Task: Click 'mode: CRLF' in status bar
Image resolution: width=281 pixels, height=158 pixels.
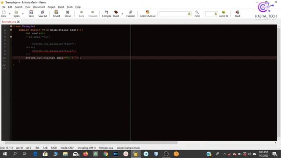Action: tap(67, 148)
